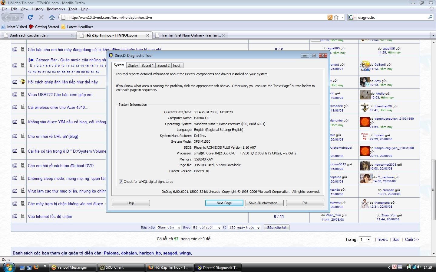Open Paloma moderator profile link

pos(111,253)
